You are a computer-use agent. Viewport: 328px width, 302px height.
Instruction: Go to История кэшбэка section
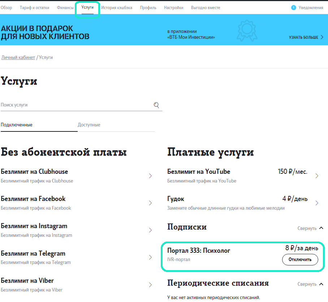[x=116, y=8]
